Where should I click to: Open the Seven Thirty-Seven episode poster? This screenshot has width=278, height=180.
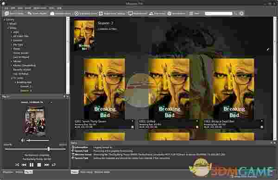point(104,88)
